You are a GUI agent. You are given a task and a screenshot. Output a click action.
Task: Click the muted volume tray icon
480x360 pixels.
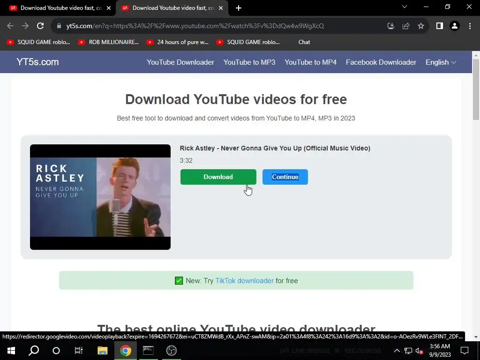tap(419, 351)
